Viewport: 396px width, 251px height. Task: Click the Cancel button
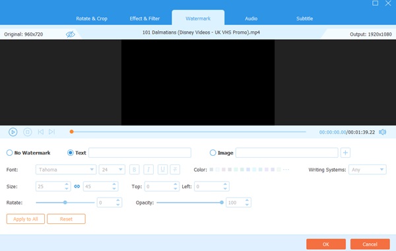pos(370,244)
